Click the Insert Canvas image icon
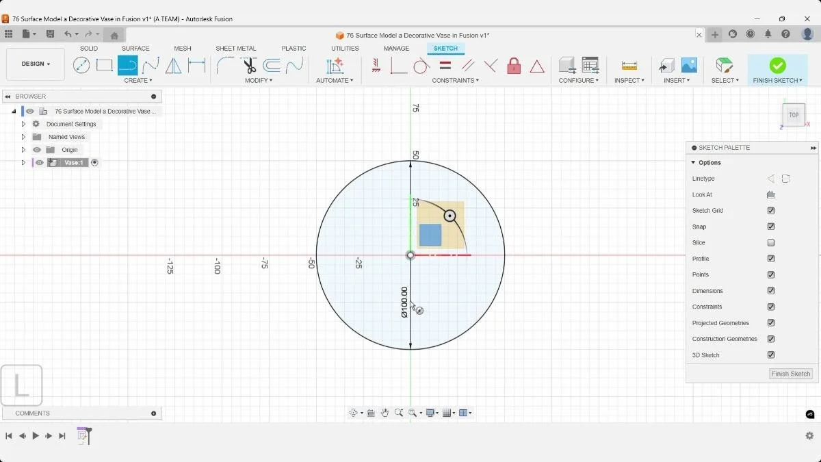This screenshot has width=821, height=462. pos(689,66)
